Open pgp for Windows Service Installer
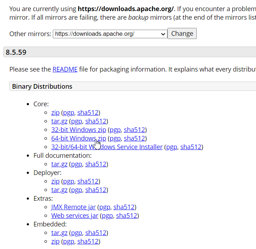Screen dimensions: 256x249 172,147
